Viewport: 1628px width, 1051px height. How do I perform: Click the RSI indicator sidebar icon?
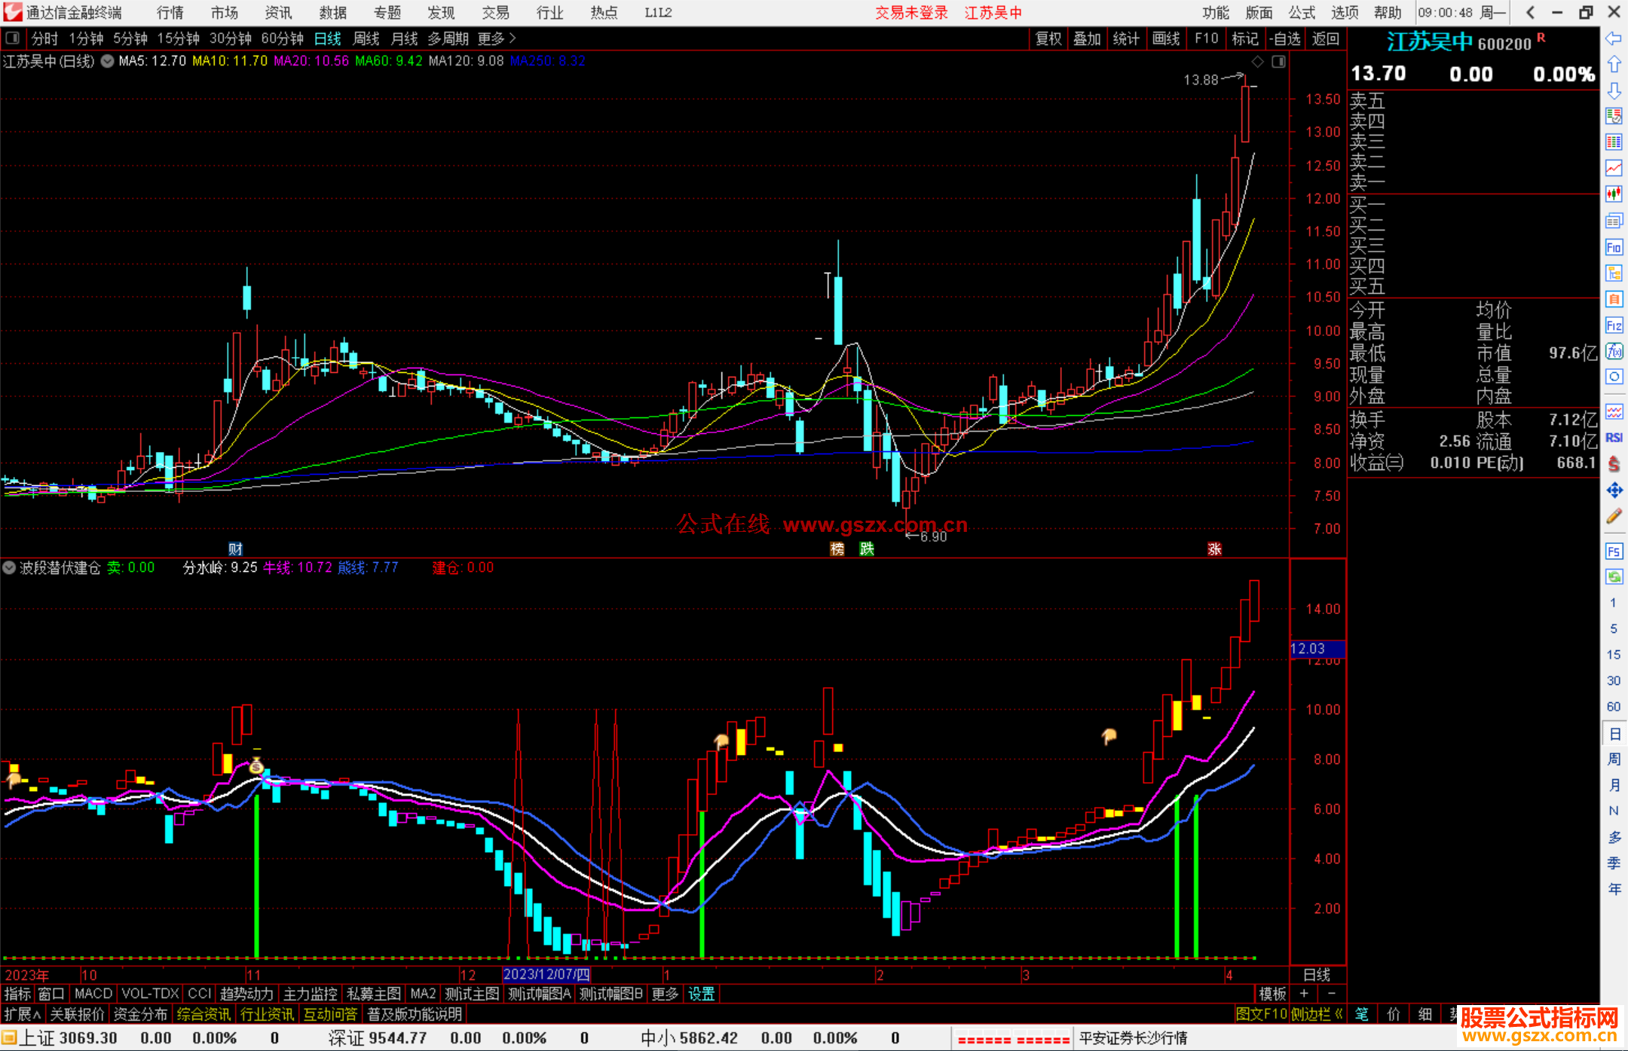1614,438
